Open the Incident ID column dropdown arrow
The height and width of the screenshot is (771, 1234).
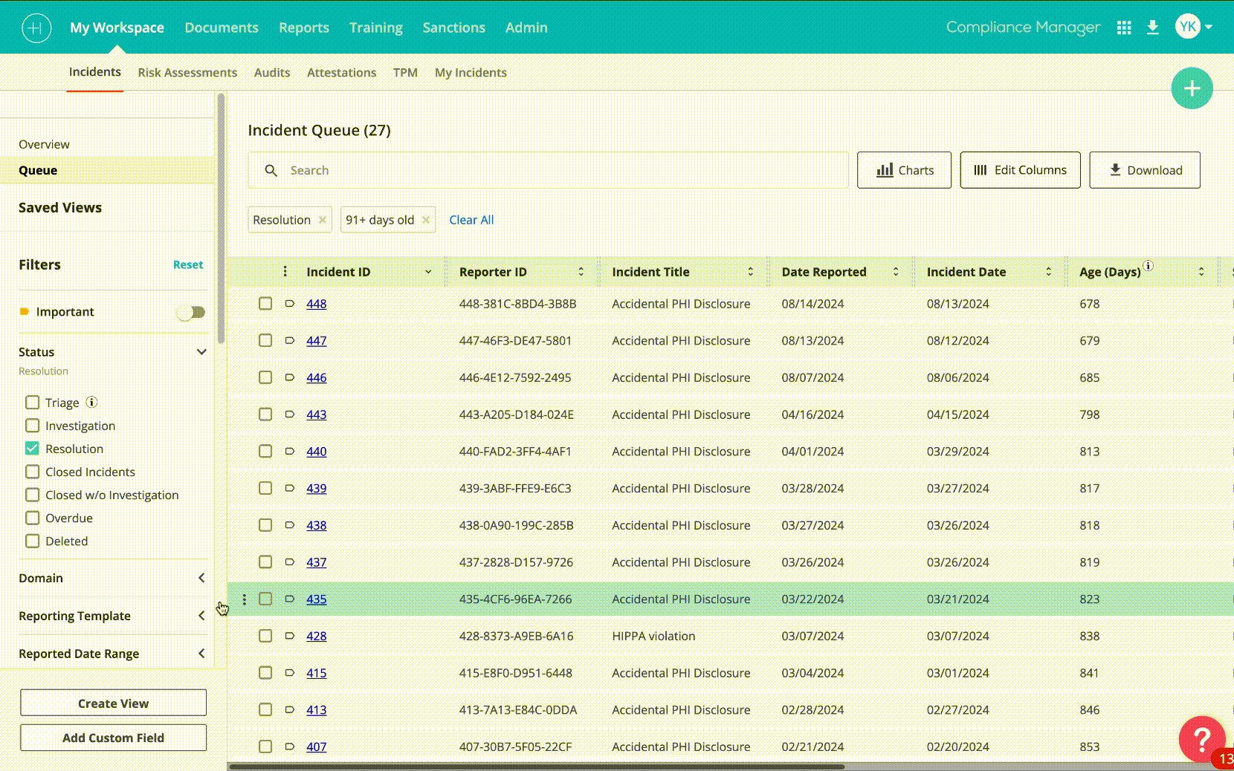coord(428,272)
